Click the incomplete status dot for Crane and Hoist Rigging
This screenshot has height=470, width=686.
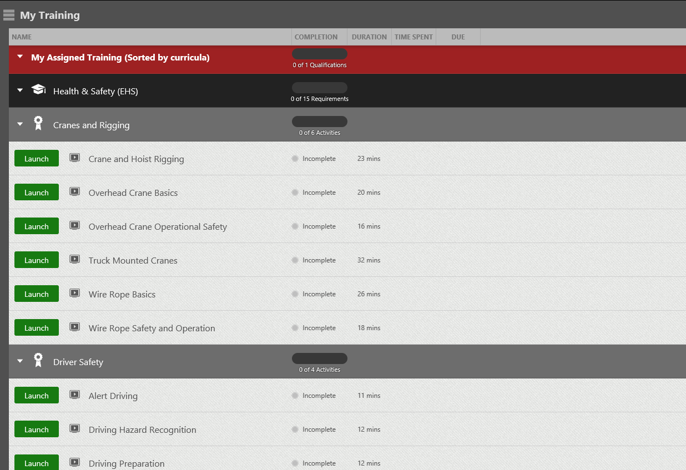click(x=295, y=159)
